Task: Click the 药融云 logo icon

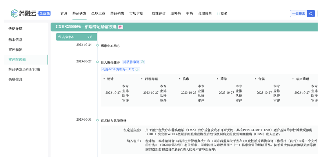Action: 14,13
